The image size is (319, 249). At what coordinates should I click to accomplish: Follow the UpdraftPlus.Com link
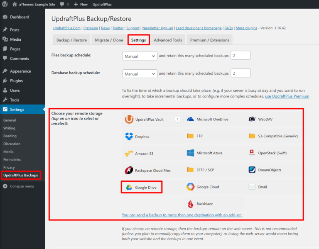pos(67,28)
